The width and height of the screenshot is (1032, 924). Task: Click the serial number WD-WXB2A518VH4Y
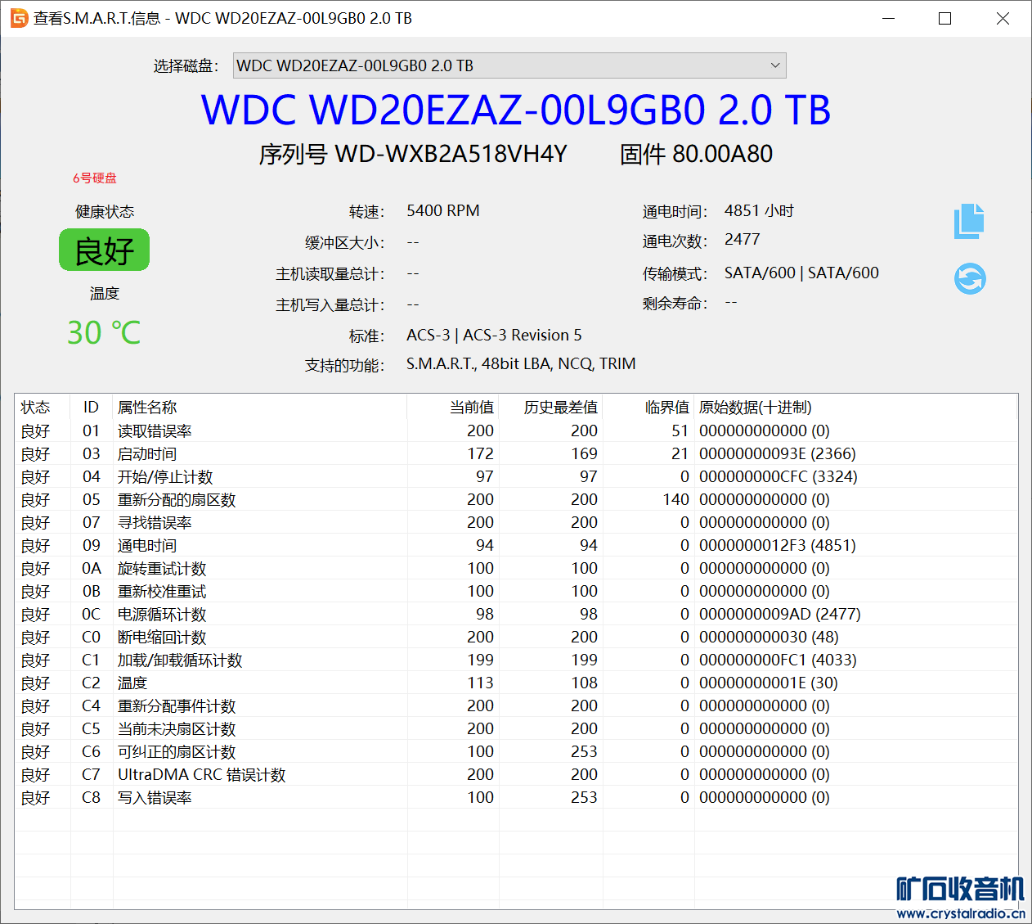451,154
